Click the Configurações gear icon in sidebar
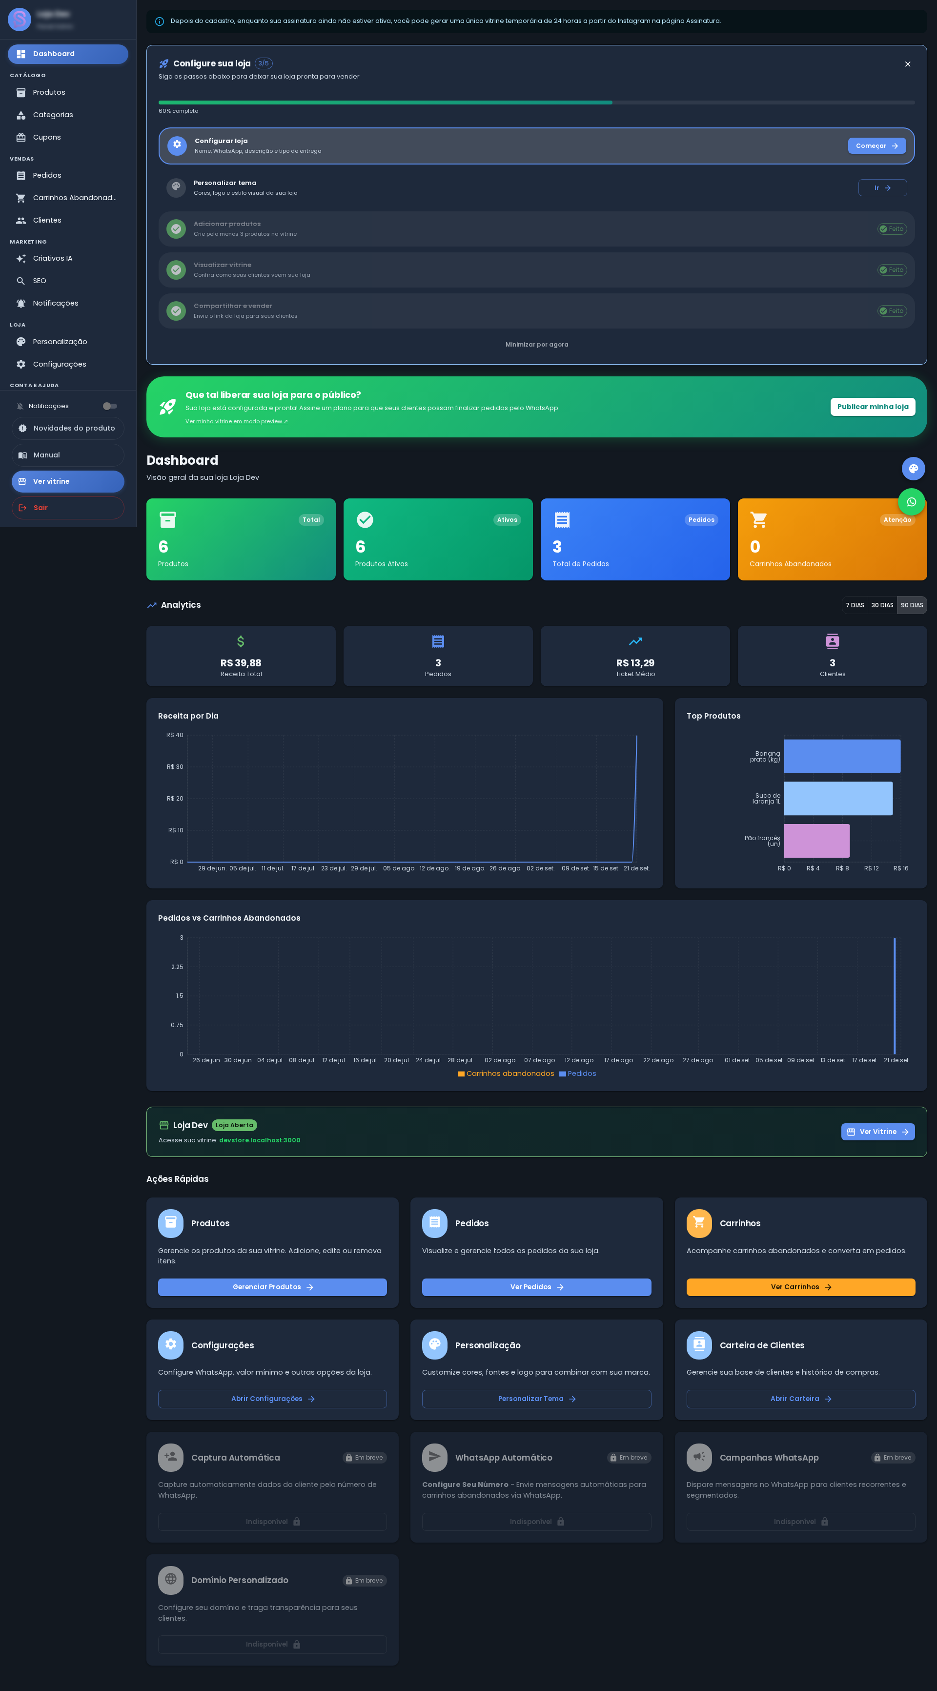 tap(21, 364)
